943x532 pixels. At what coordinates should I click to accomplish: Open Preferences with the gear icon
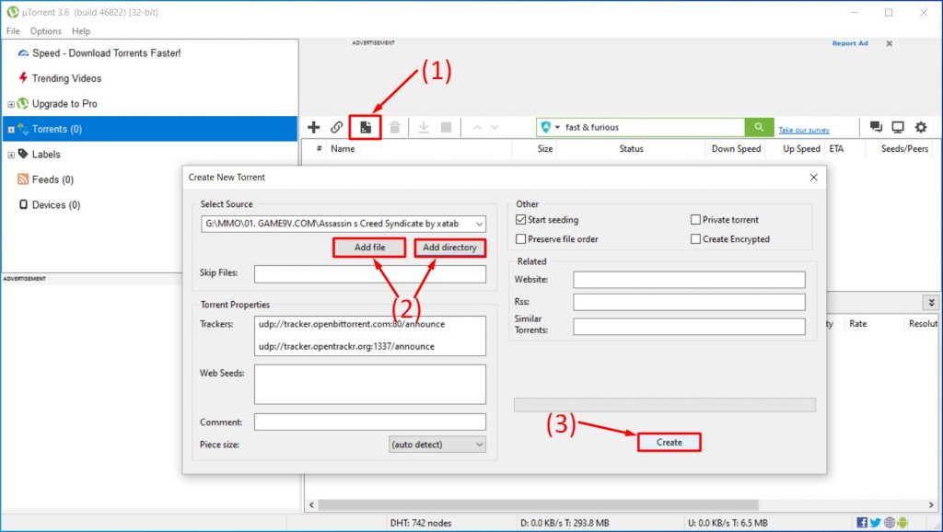pos(921,127)
